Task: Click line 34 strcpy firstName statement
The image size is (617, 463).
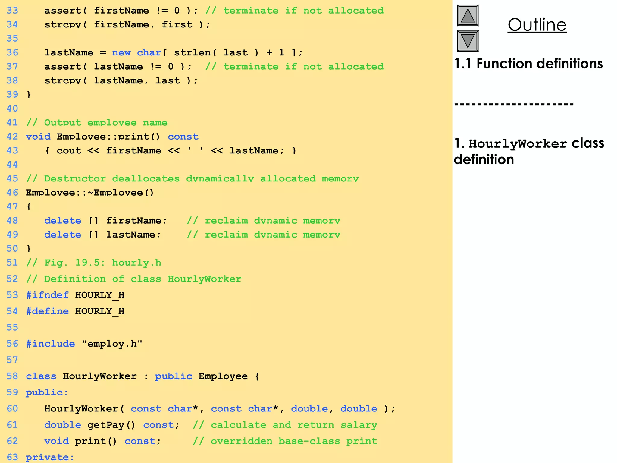Action: [127, 24]
